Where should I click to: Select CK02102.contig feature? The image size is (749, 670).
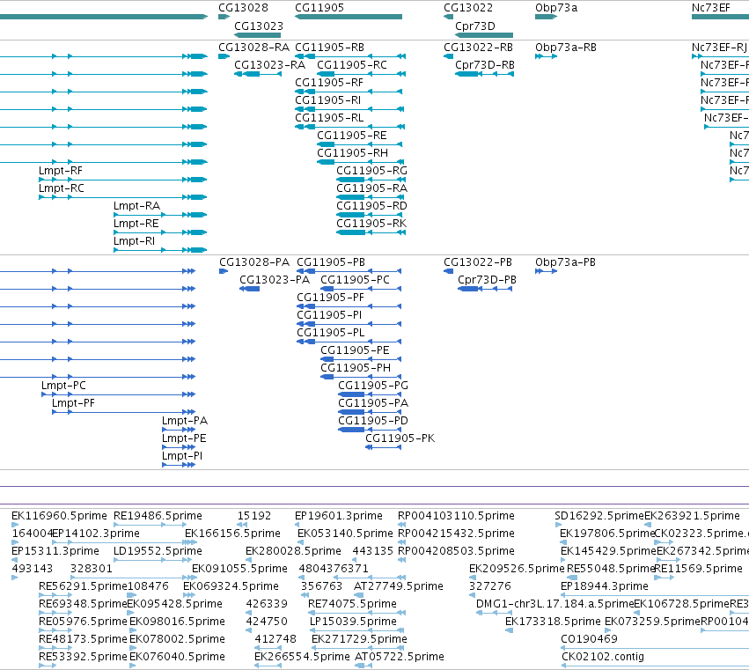pyautogui.click(x=602, y=657)
